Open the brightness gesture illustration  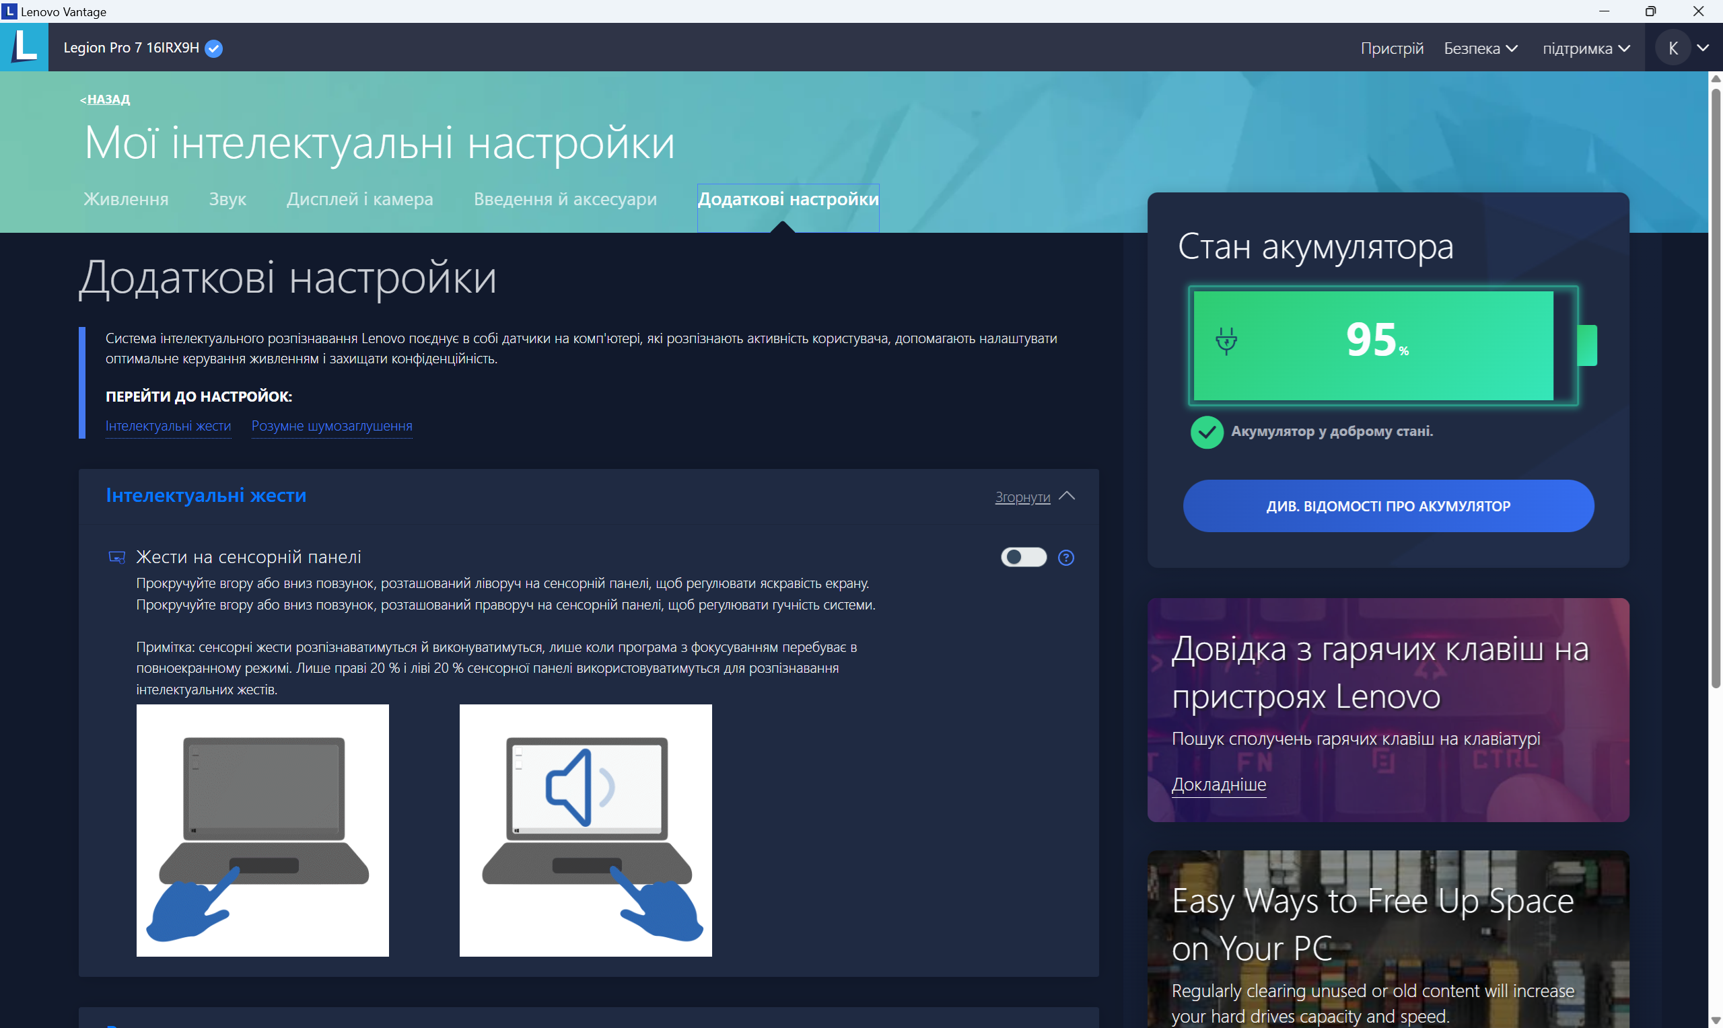pyautogui.click(x=262, y=831)
